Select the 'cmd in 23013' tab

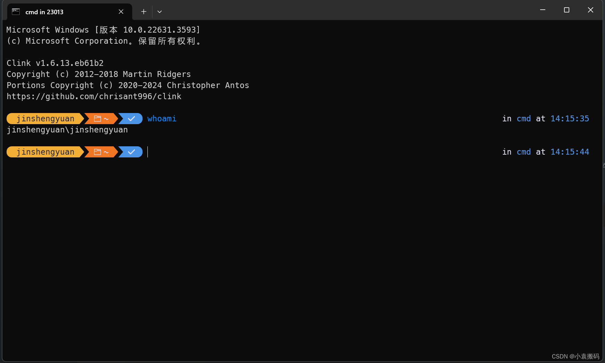pos(69,12)
